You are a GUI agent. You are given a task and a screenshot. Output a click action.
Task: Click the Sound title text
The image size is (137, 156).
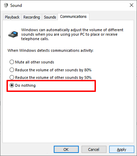(16, 5)
